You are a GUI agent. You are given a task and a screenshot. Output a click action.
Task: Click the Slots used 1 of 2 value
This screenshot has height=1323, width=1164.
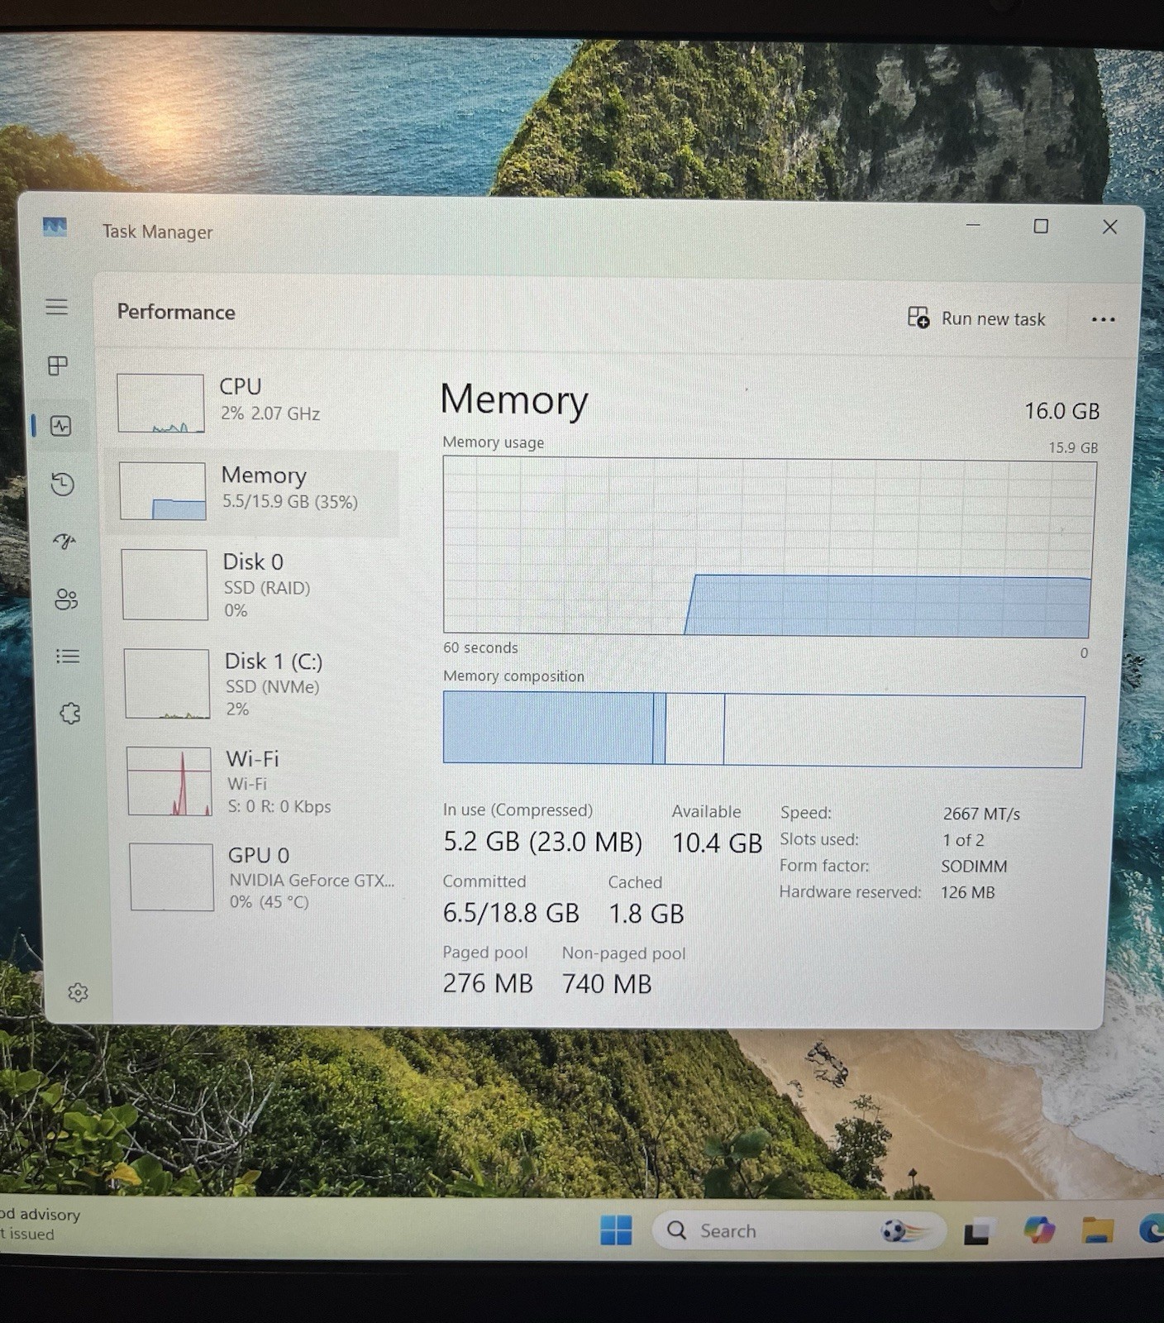coord(963,840)
